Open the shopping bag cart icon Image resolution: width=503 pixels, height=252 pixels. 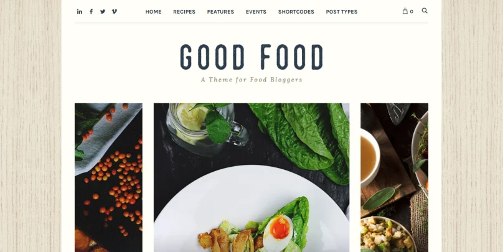coord(405,11)
